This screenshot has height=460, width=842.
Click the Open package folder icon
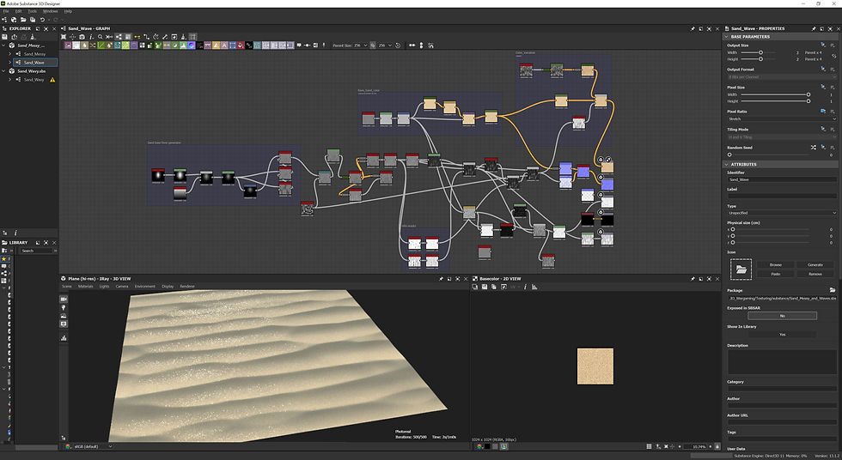pos(23,20)
